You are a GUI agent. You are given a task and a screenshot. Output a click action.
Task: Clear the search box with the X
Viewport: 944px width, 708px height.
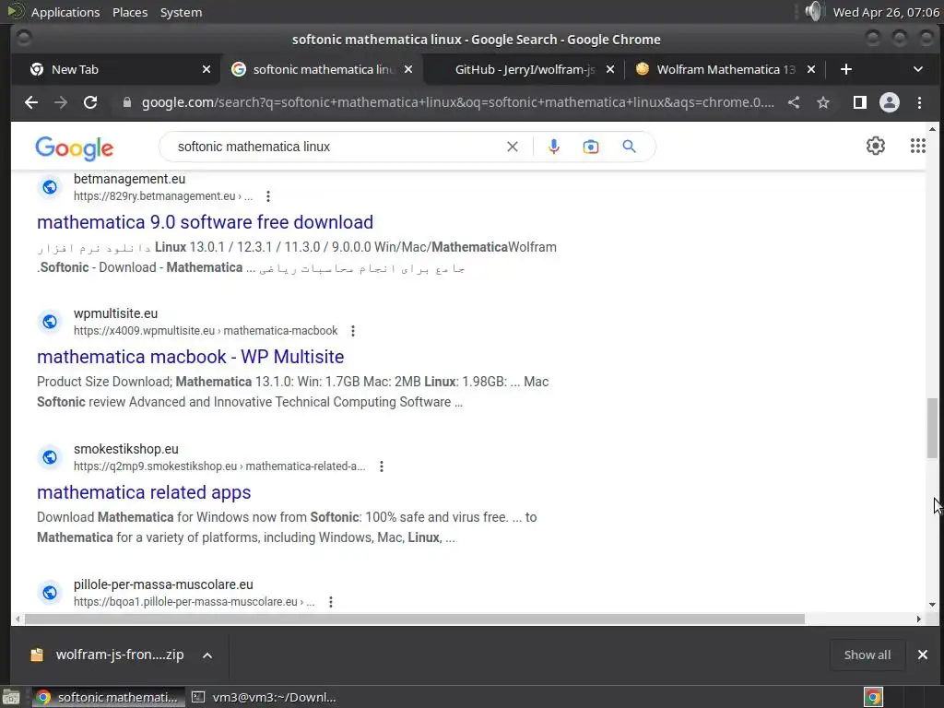pos(513,147)
